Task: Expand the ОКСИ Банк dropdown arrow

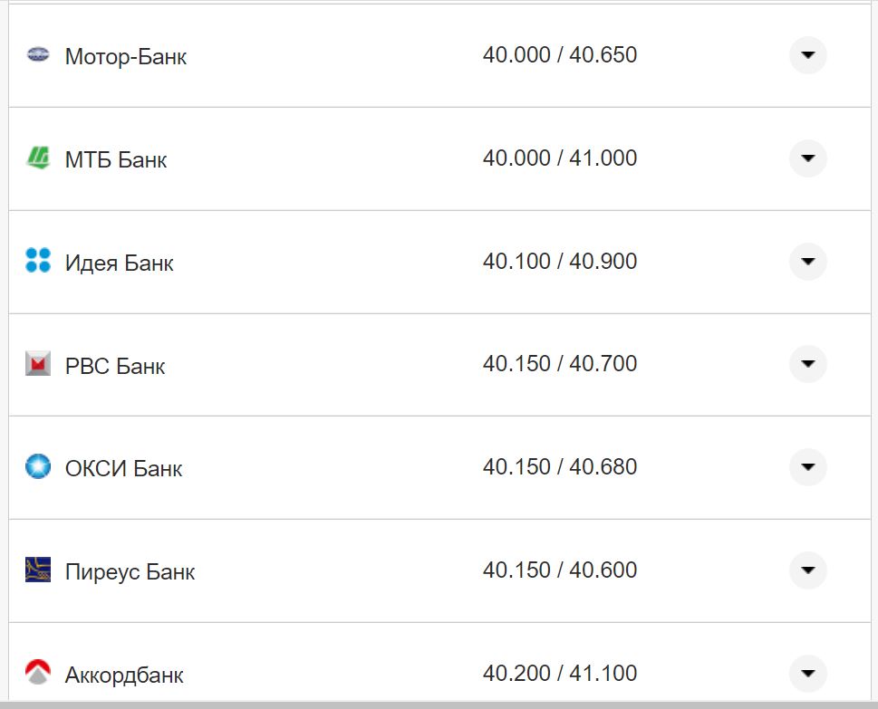Action: pos(807,467)
